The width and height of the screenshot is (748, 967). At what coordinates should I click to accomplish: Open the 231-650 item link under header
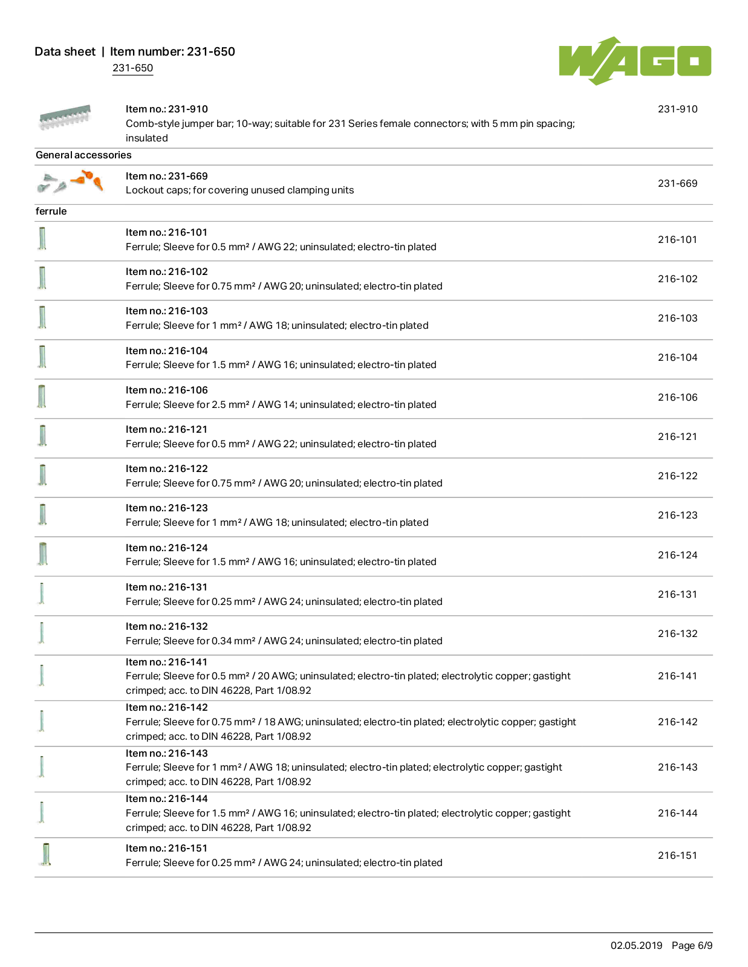[132, 68]
